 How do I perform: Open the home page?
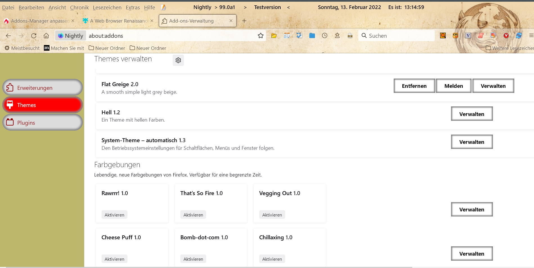click(x=46, y=36)
